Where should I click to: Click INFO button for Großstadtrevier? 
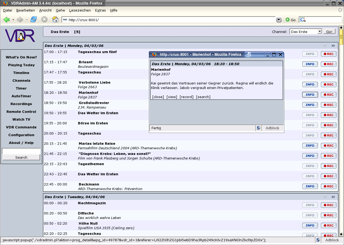[x=310, y=105]
